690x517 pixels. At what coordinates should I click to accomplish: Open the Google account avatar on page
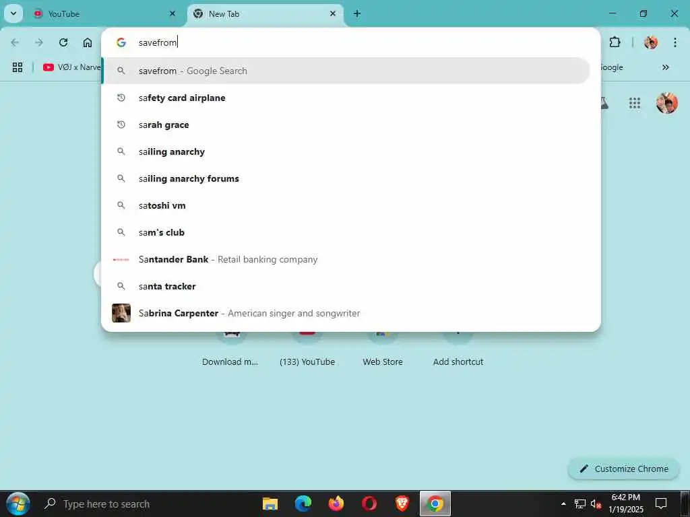(x=666, y=103)
